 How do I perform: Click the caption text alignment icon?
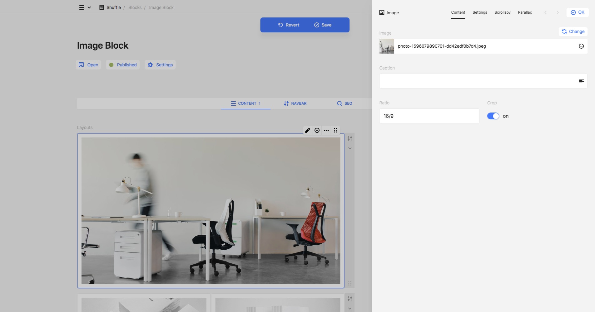point(581,81)
